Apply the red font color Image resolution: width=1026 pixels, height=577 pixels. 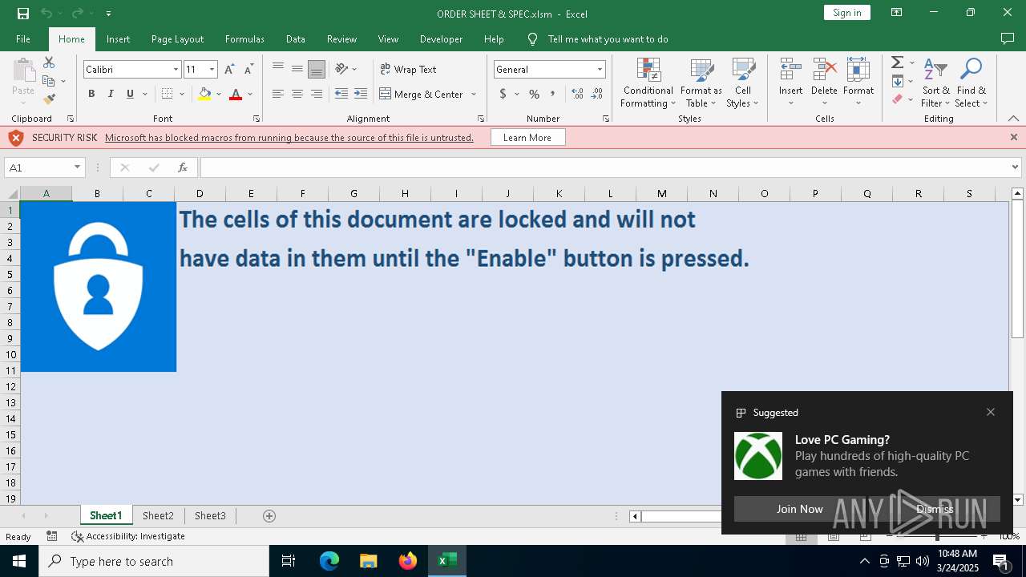(236, 94)
